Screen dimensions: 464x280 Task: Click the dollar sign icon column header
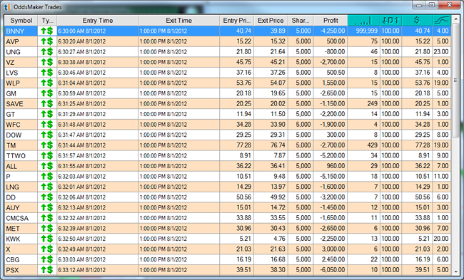pyautogui.click(x=417, y=21)
